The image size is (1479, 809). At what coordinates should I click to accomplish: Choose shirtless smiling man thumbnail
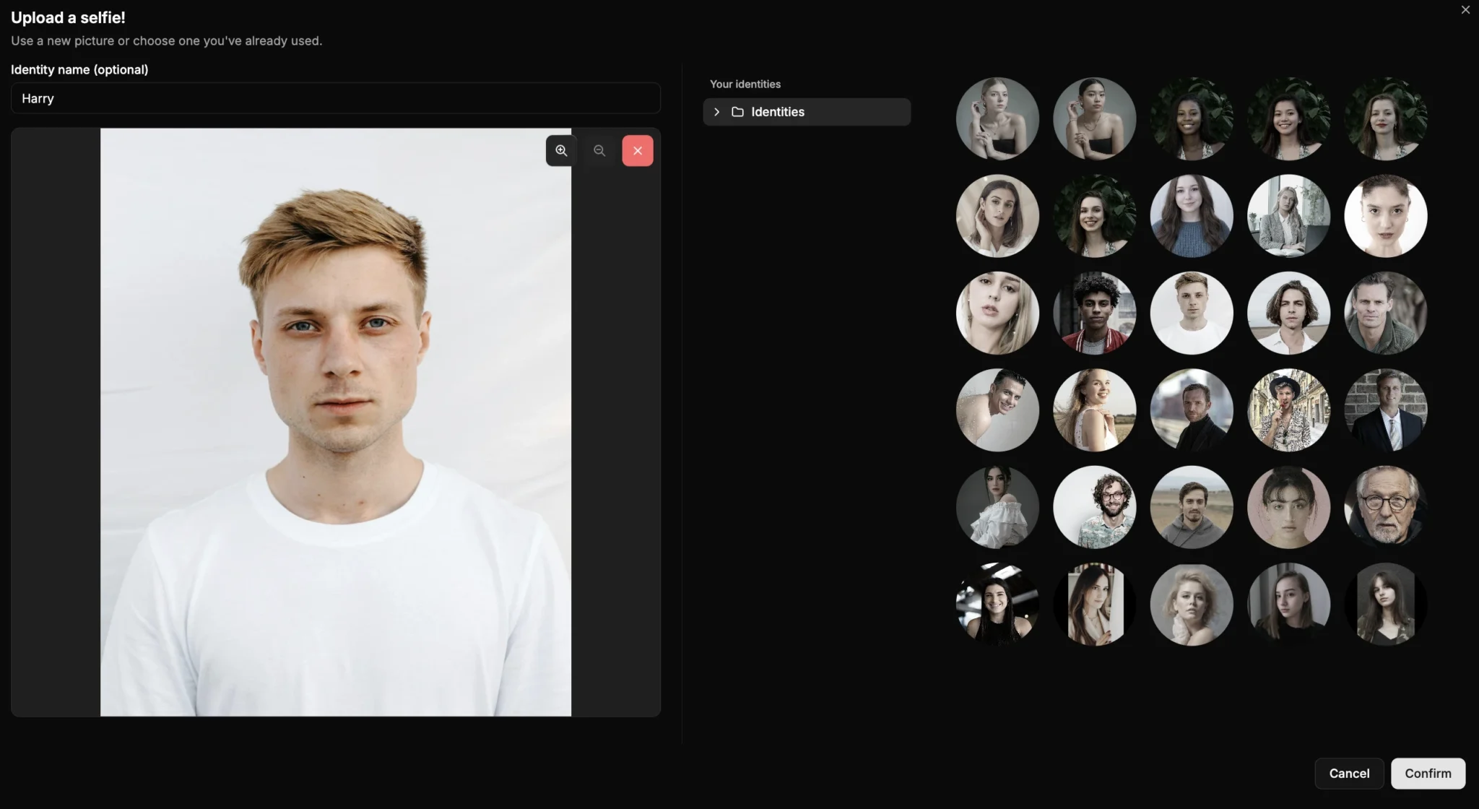(x=997, y=410)
